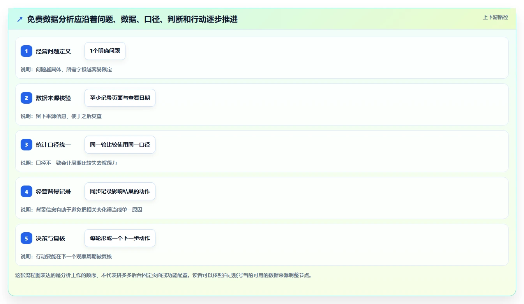Click note 说明：留下来源信息，便于之后复查
Screen dimensions: 524x304
61,116
